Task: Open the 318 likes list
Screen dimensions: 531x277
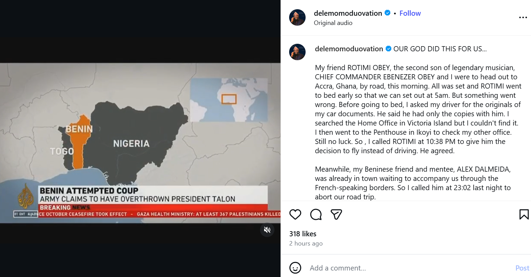Action: [x=303, y=234]
